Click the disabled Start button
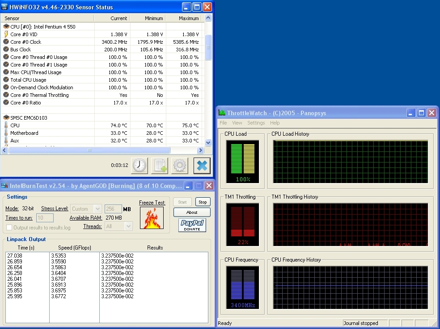This screenshot has height=329, width=440. [x=182, y=202]
